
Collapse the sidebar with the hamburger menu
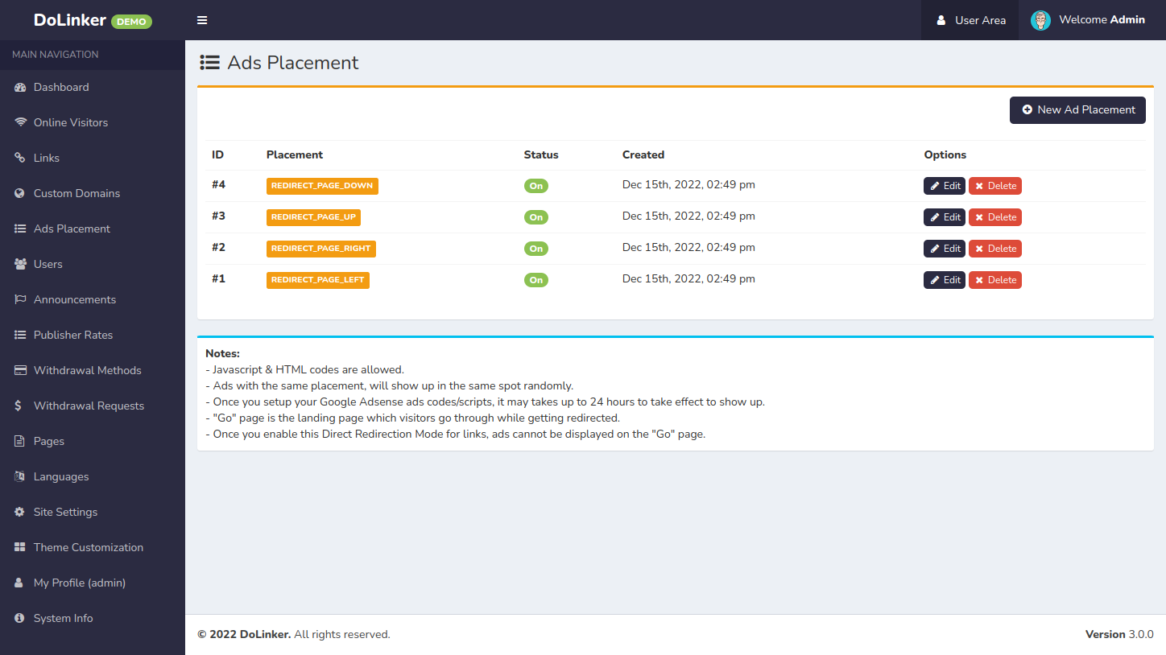click(x=202, y=19)
